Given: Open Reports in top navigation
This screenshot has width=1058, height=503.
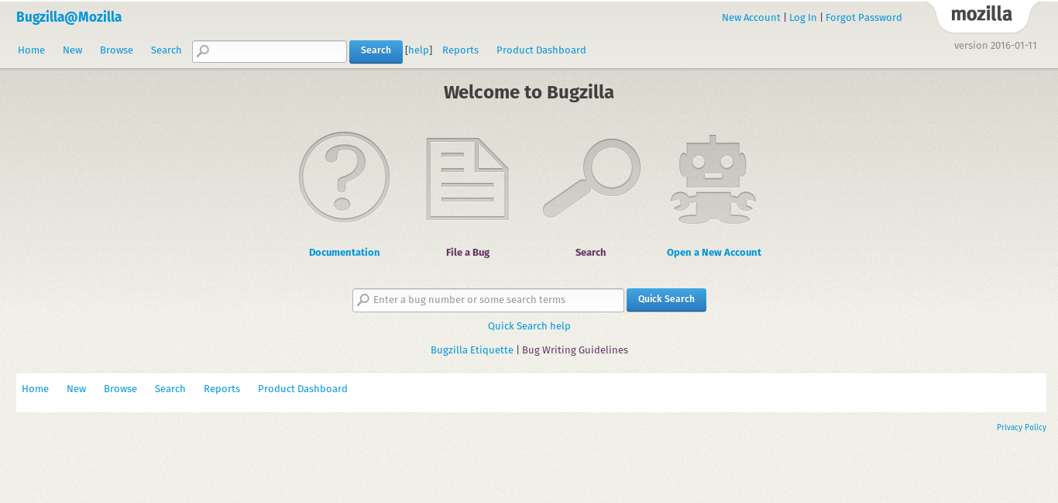Looking at the screenshot, I should click(460, 50).
